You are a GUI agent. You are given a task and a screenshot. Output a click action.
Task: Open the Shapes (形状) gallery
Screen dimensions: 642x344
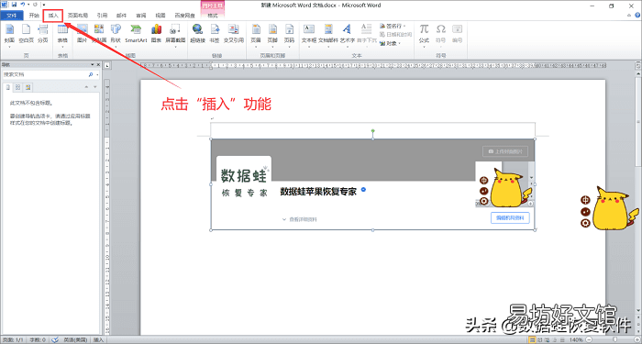116,35
